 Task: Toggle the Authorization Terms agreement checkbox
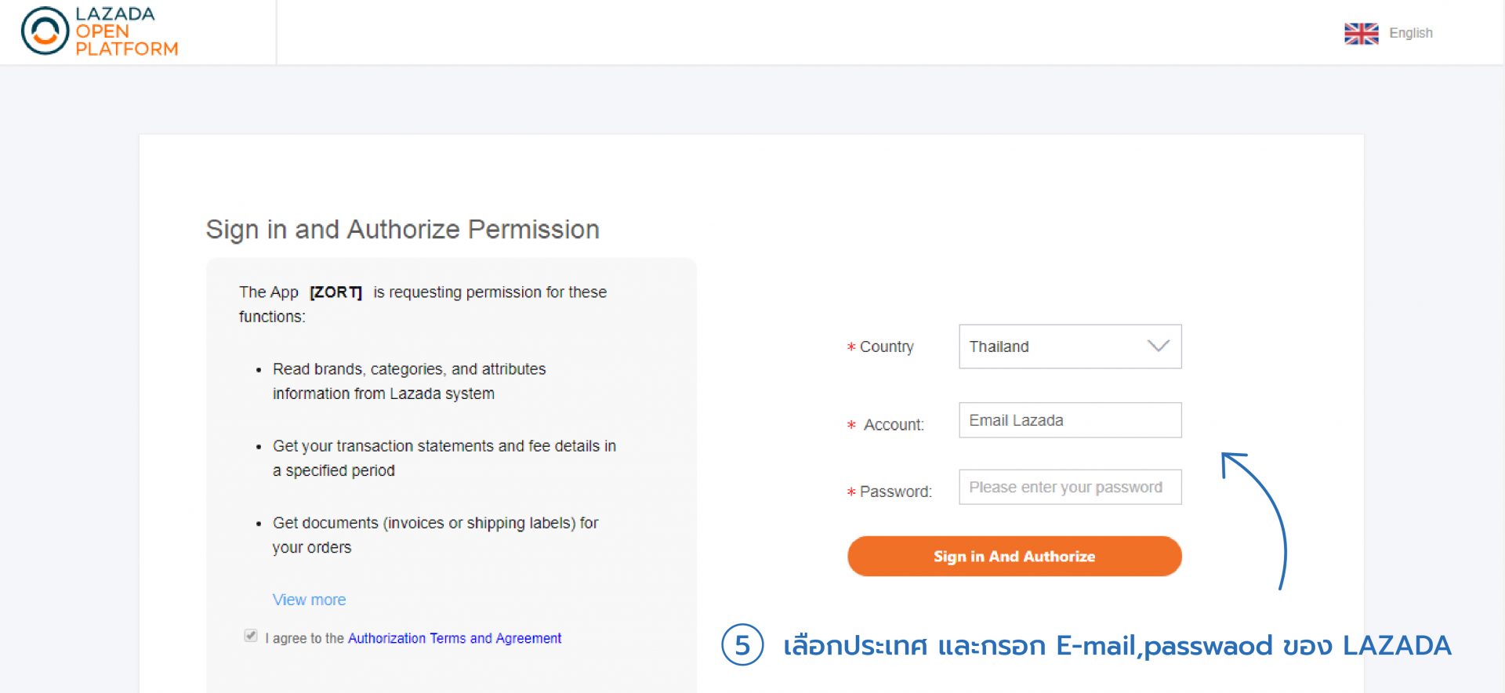[251, 634]
